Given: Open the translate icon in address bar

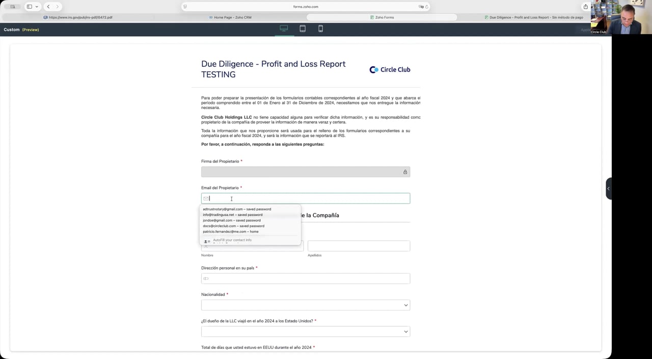Looking at the screenshot, I should (x=421, y=7).
